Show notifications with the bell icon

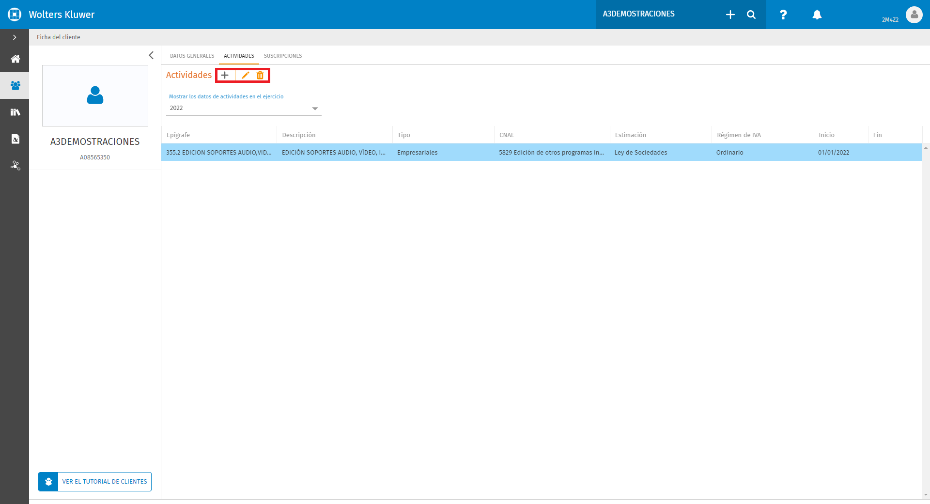[817, 15]
